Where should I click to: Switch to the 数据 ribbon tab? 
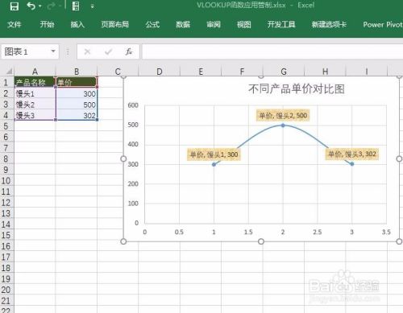click(183, 25)
